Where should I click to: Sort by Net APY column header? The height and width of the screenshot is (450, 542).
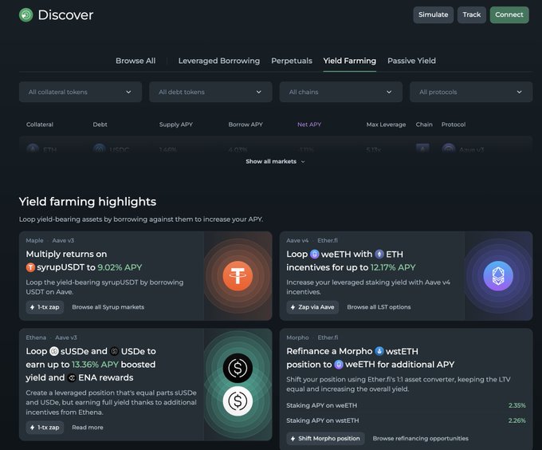click(309, 124)
